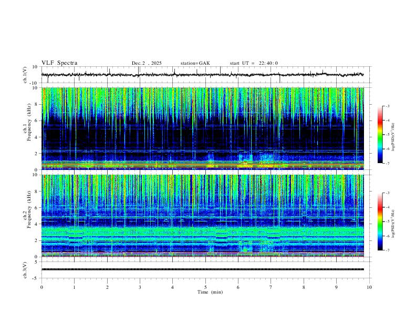This screenshot has width=416, height=322.
Task: Click the date text "Dec. 2 , 2025"
Action: pyautogui.click(x=147, y=63)
